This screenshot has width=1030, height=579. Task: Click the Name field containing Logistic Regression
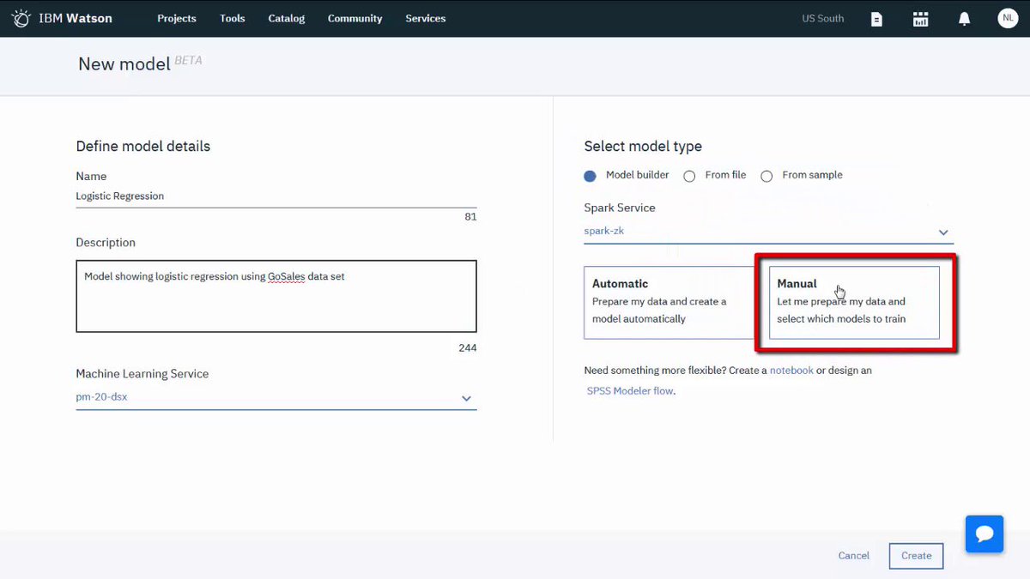[x=276, y=196]
